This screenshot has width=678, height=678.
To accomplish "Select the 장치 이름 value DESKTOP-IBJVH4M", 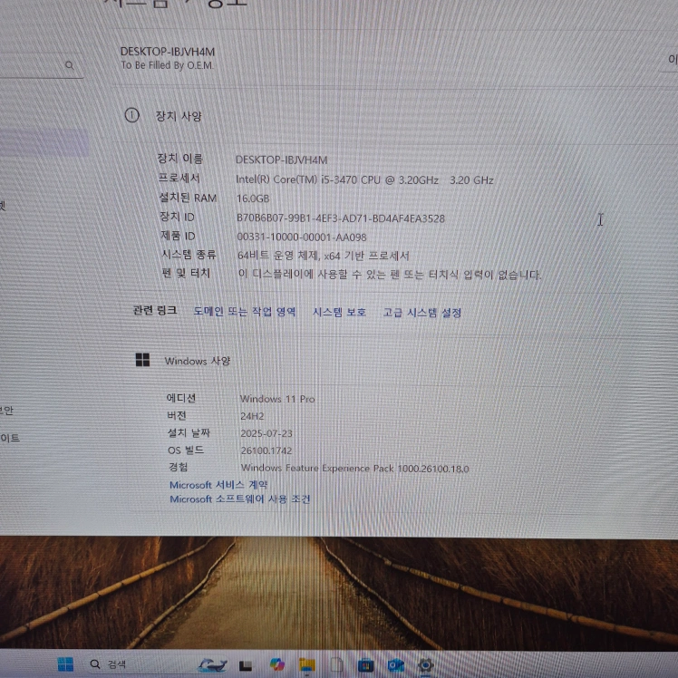I will click(282, 160).
